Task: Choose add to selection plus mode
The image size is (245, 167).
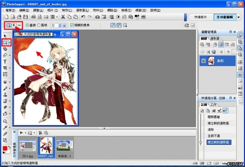Action: tap(14, 25)
